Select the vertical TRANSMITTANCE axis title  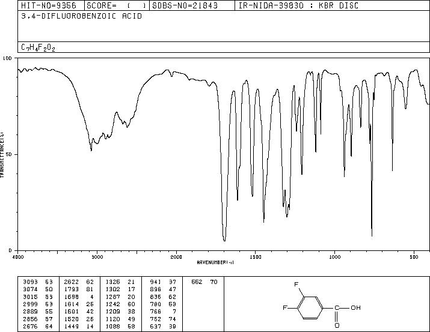pyautogui.click(x=2, y=154)
